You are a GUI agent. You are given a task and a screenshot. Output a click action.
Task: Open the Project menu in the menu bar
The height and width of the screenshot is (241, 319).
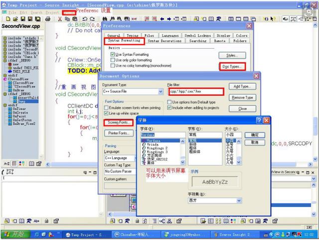pos(52,12)
